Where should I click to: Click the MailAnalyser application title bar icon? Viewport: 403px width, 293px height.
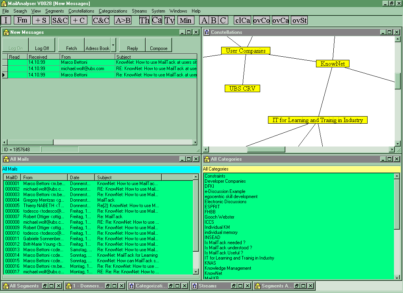pos(4,3)
